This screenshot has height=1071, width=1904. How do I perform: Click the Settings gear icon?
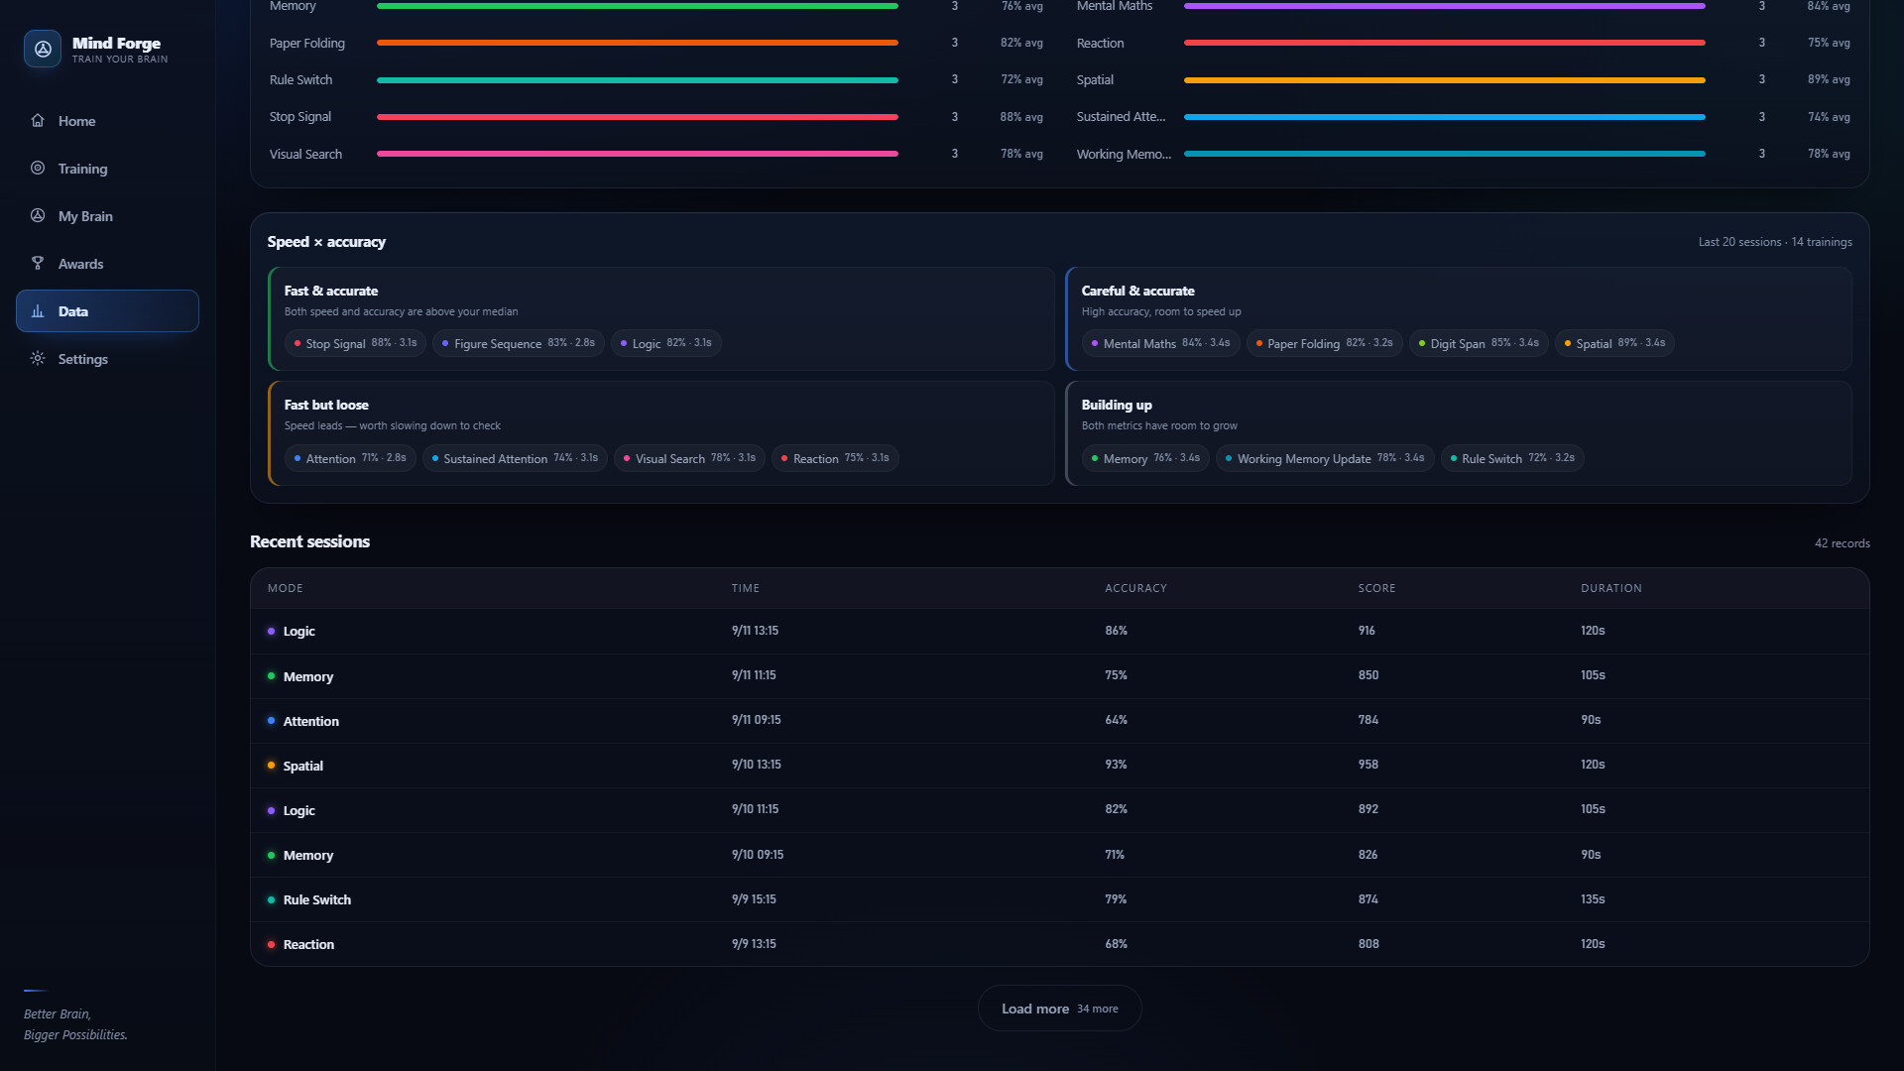[38, 358]
